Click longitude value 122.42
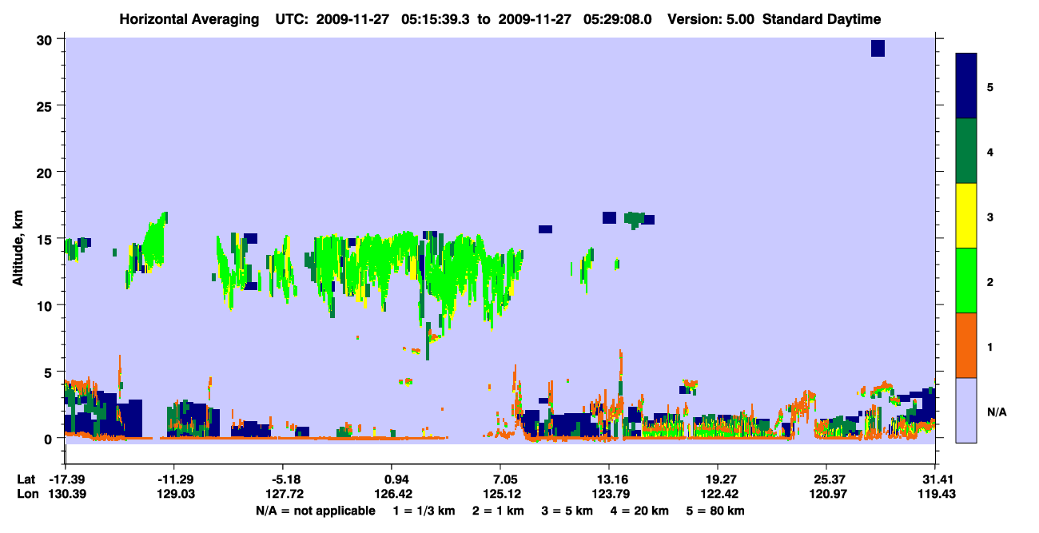 pyautogui.click(x=718, y=495)
